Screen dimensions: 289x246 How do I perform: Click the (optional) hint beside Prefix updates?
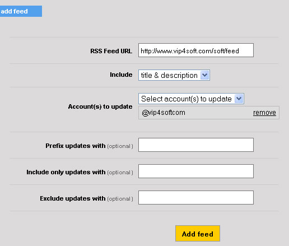(120, 146)
